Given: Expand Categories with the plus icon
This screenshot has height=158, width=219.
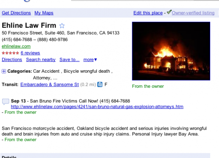Looking at the screenshot, I should pos(4,71).
